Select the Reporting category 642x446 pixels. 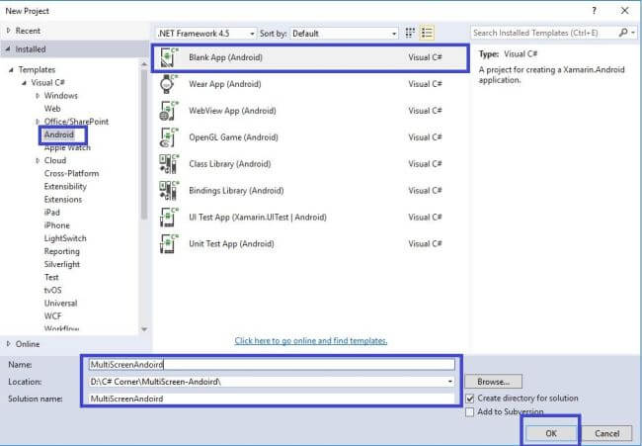[x=62, y=251]
